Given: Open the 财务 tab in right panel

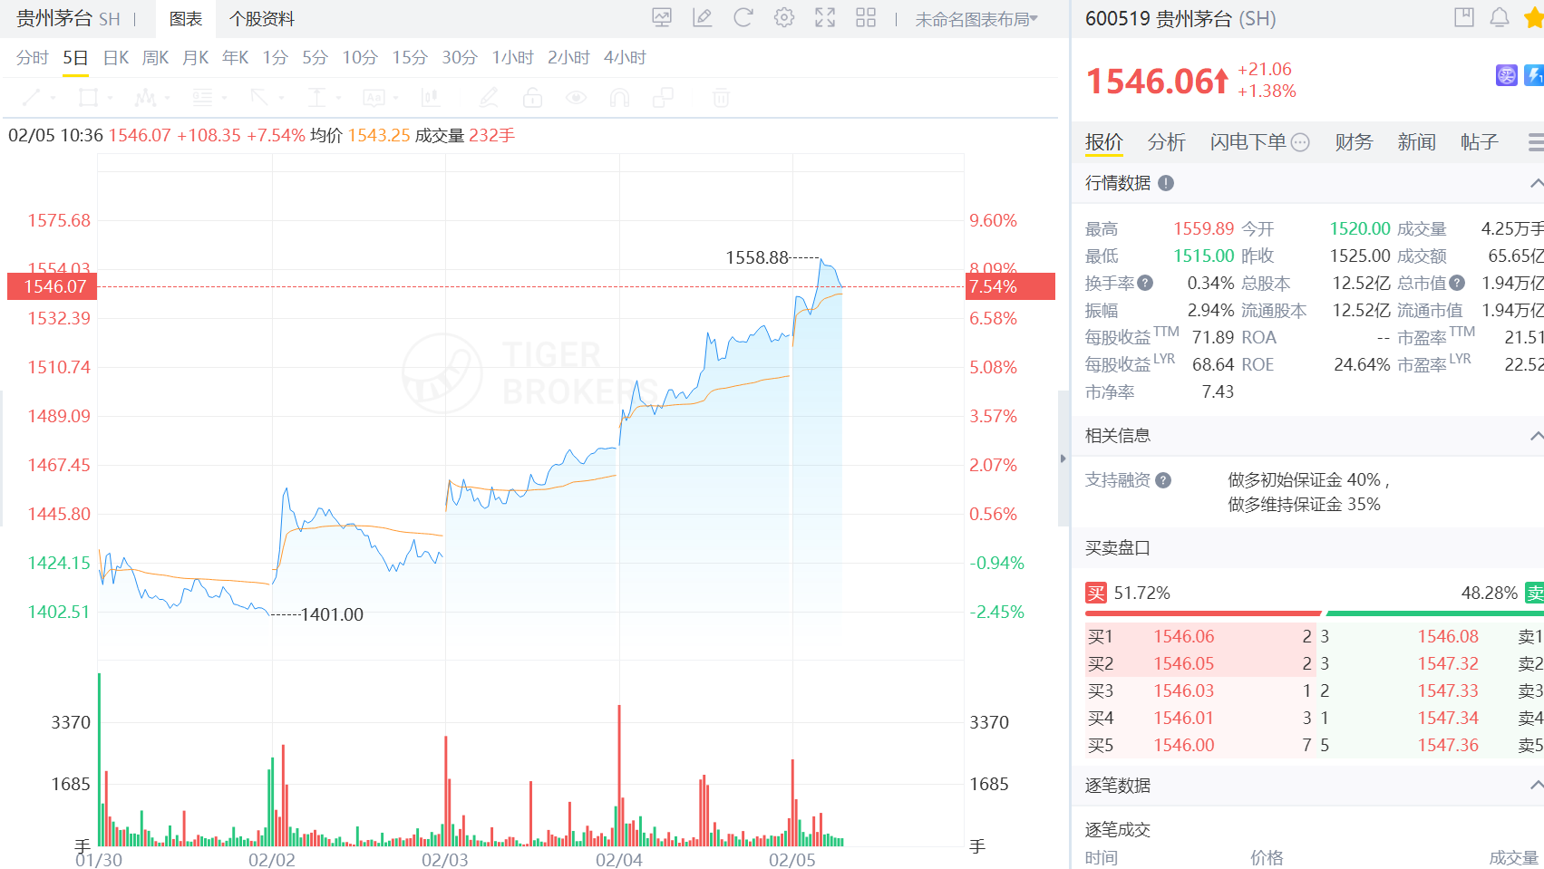Looking at the screenshot, I should (1353, 142).
